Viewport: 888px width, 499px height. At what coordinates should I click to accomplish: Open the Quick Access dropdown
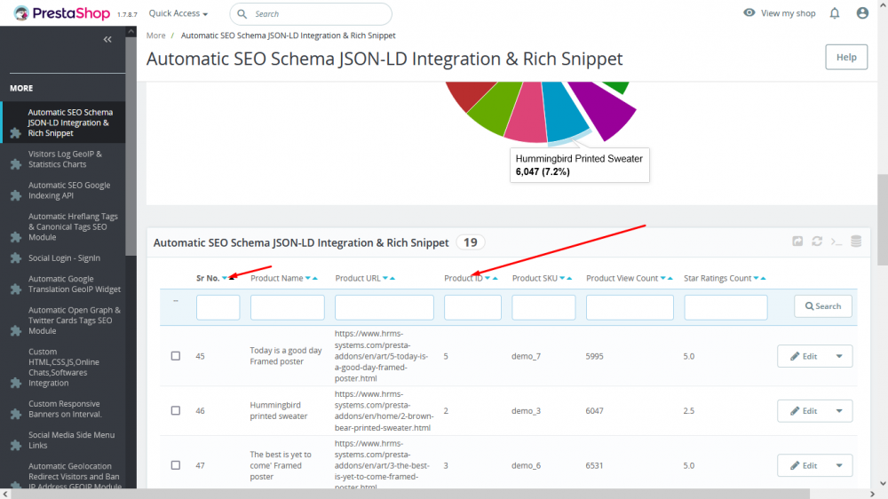(178, 13)
